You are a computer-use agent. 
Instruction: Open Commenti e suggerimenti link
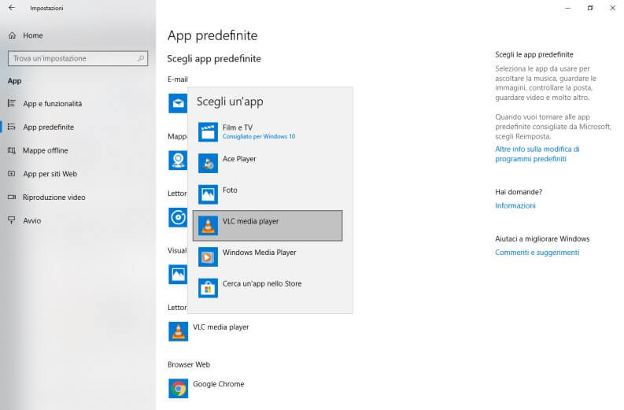click(x=537, y=253)
